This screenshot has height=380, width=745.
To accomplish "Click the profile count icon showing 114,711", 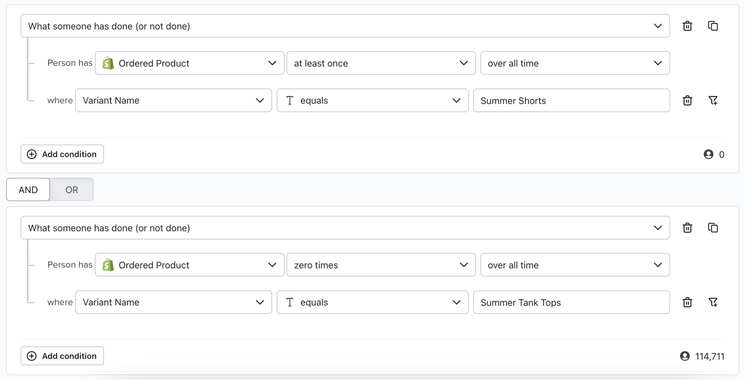I will (685, 356).
